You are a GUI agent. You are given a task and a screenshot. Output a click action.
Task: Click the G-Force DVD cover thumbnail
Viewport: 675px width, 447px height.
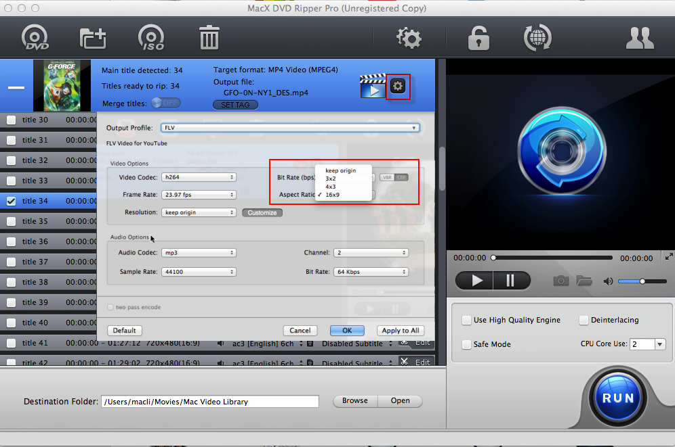tap(62, 85)
